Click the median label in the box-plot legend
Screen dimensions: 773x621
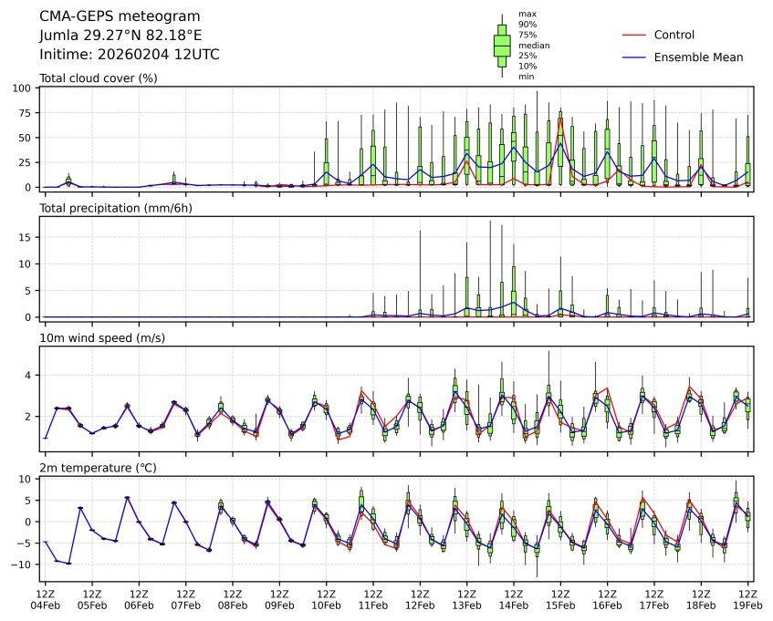[534, 45]
